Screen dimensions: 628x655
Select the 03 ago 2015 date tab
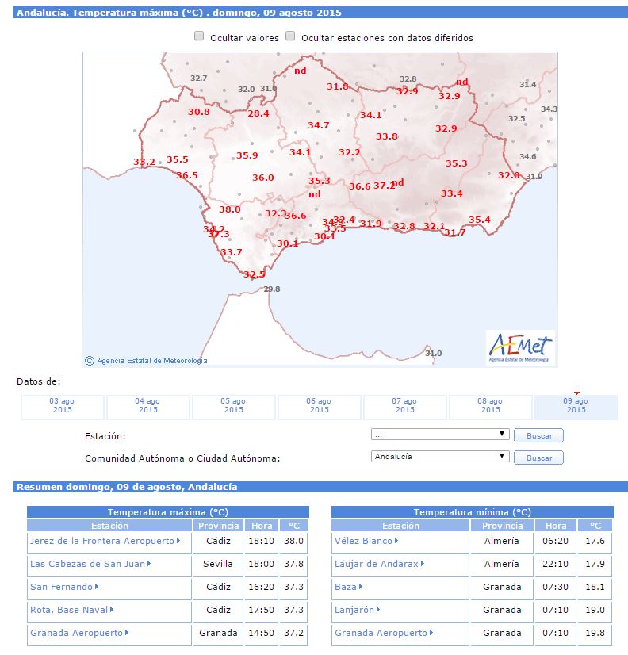point(63,406)
